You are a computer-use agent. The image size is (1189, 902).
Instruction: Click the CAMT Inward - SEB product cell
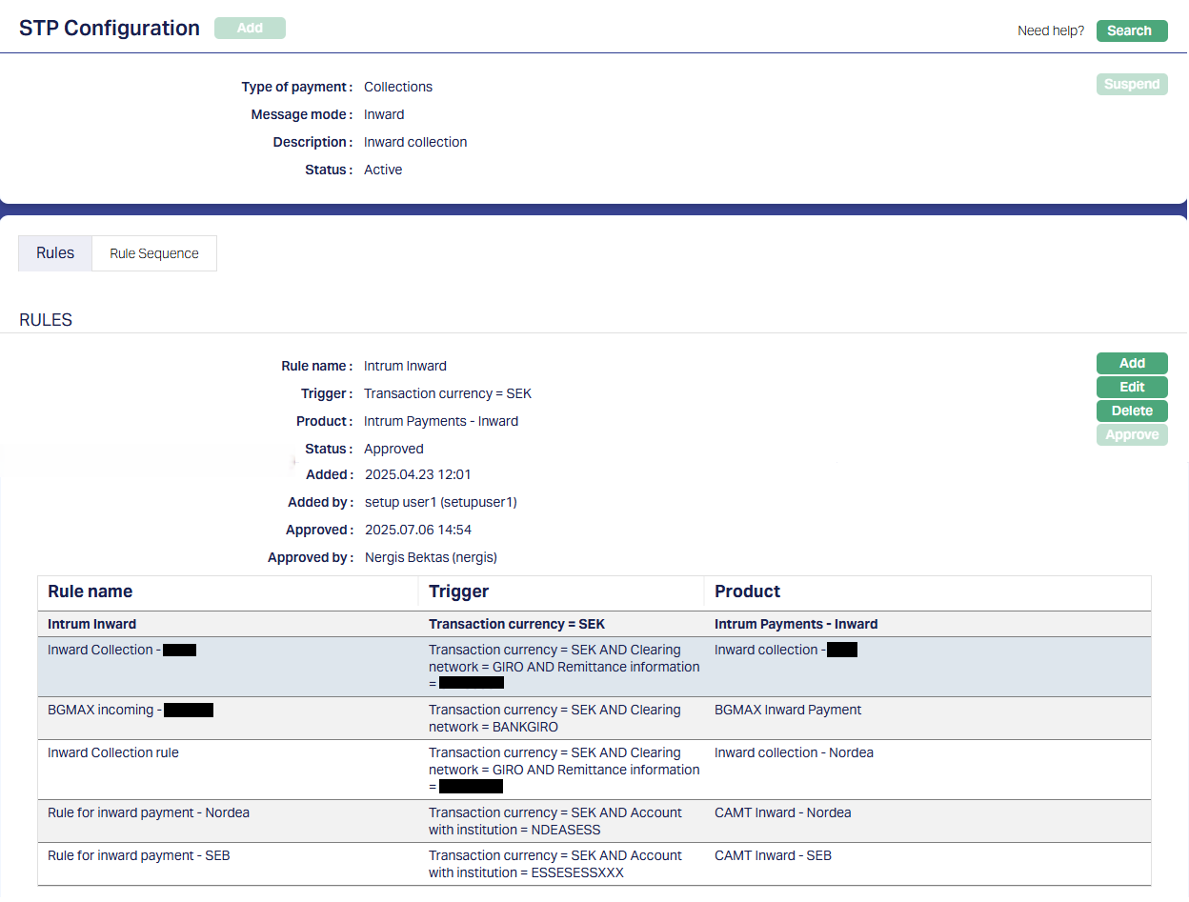coord(773,856)
